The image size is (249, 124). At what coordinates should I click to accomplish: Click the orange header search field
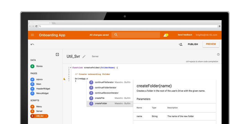coord(136,35)
